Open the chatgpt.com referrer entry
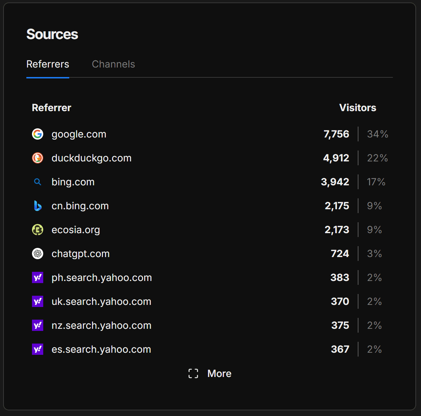The image size is (421, 416). [x=80, y=254]
